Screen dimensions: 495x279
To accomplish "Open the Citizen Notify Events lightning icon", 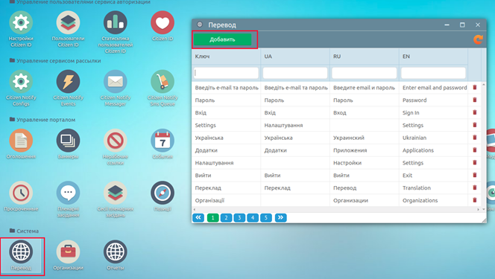I will 68,82.
